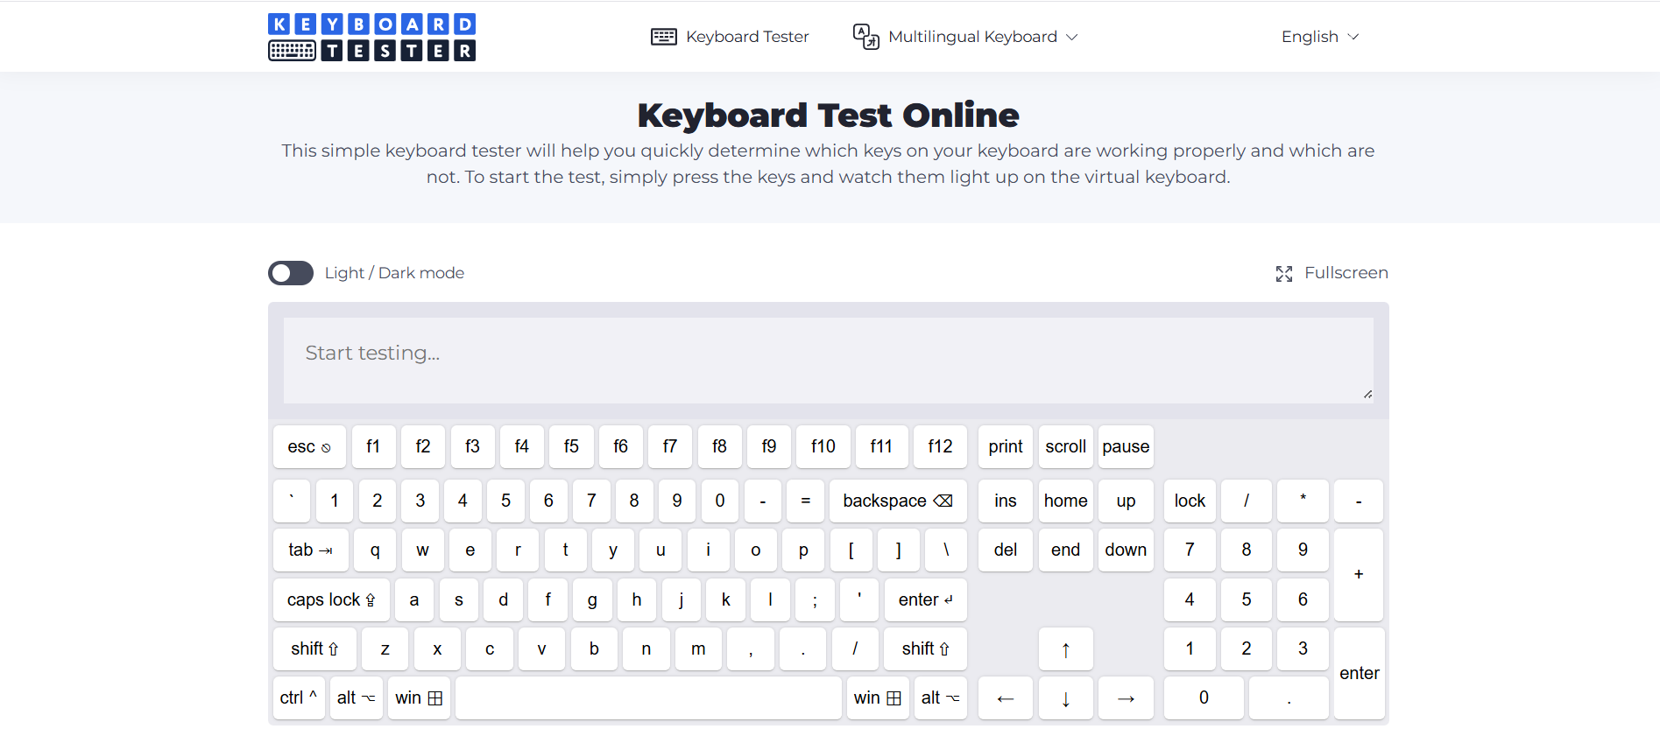Click the numpad lock key
The image size is (1660, 743).
tap(1190, 501)
